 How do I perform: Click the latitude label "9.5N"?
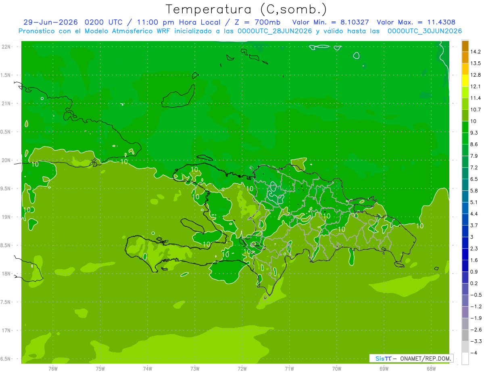point(6,188)
